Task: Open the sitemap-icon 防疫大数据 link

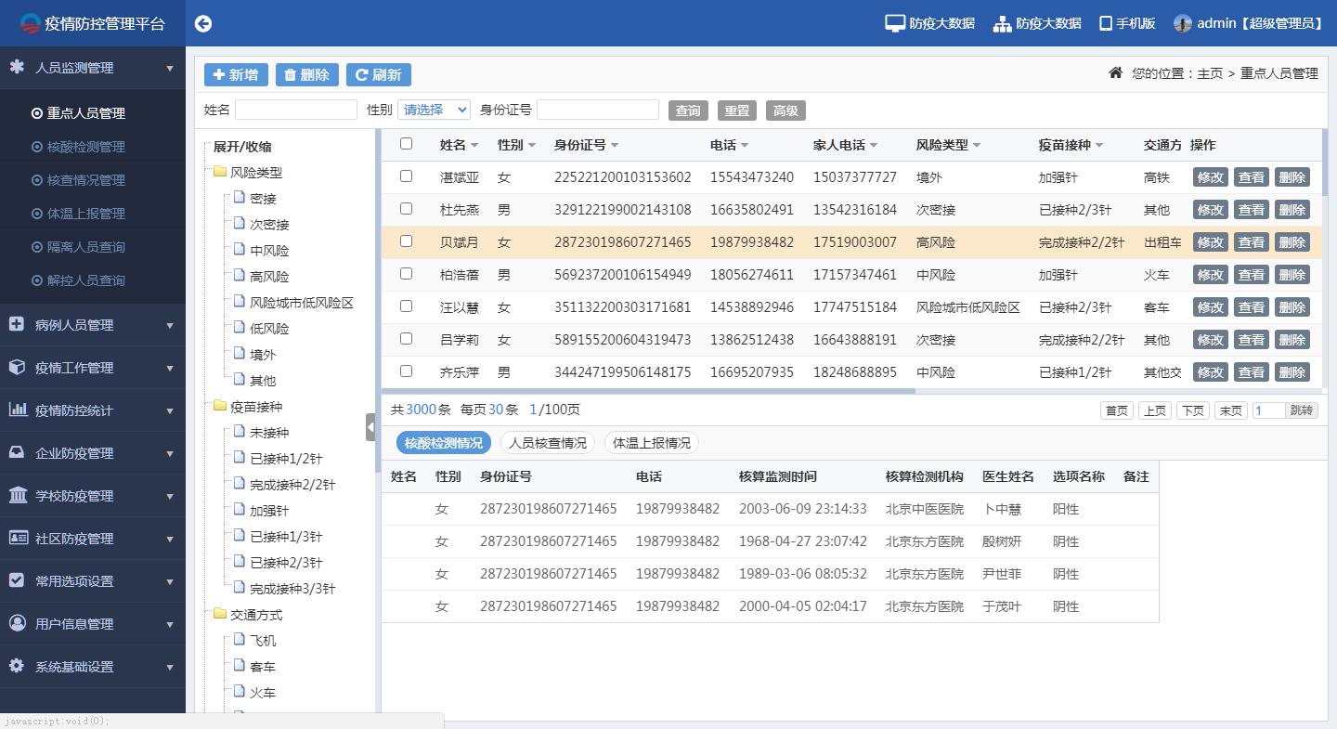Action: click(x=1037, y=23)
